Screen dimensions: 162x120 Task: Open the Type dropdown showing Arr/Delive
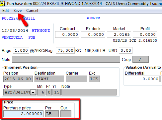(33, 92)
